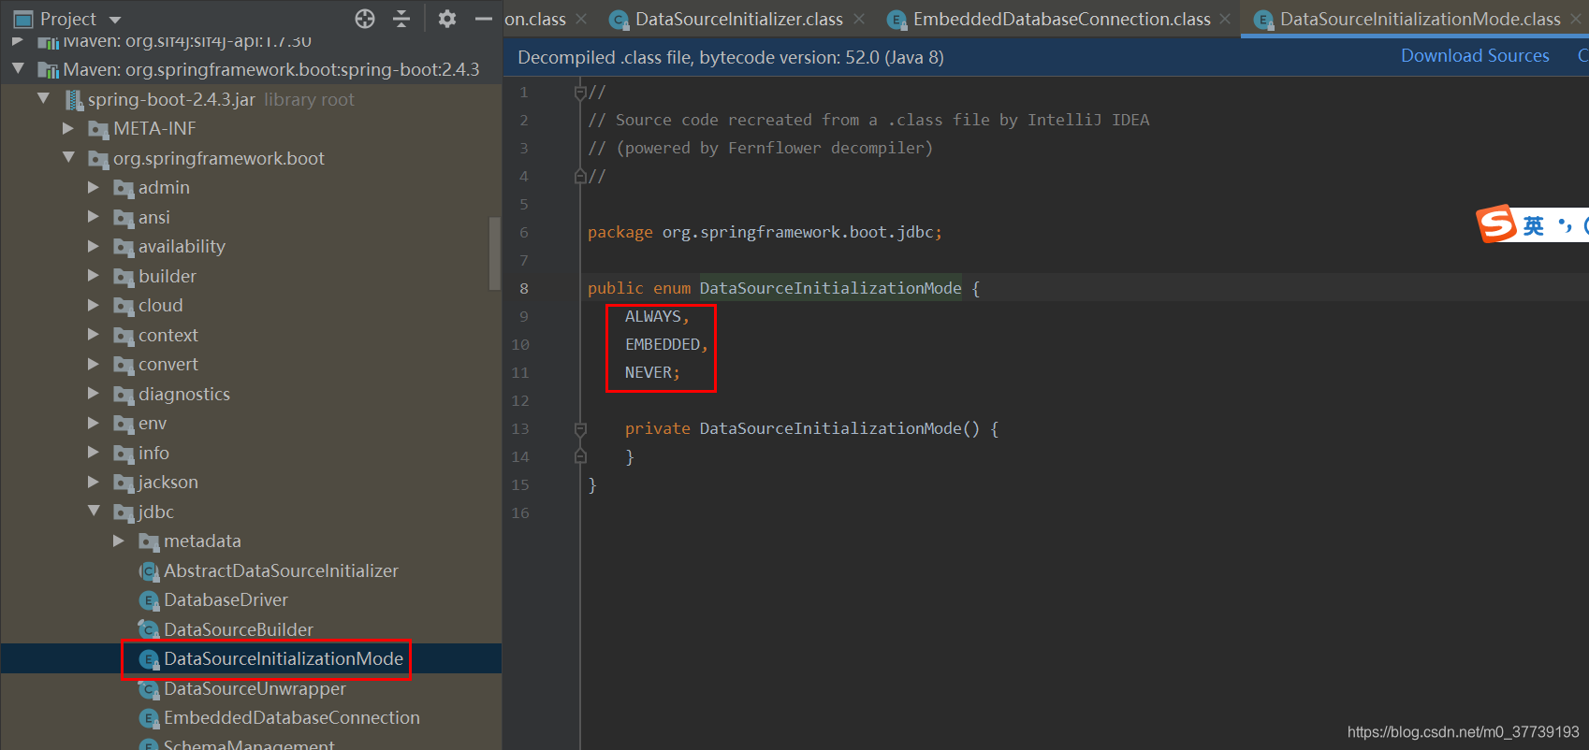Click DataSourceInitializationMode in enum declaration

(x=830, y=288)
